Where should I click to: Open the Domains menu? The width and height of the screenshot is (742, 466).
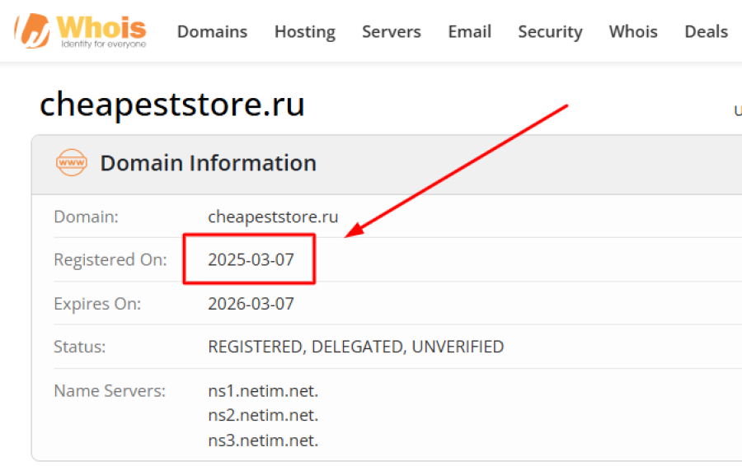pyautogui.click(x=212, y=32)
